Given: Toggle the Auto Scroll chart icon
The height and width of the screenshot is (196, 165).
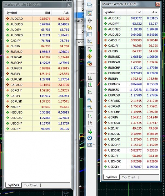Looking at the screenshot, I should coord(90,116).
